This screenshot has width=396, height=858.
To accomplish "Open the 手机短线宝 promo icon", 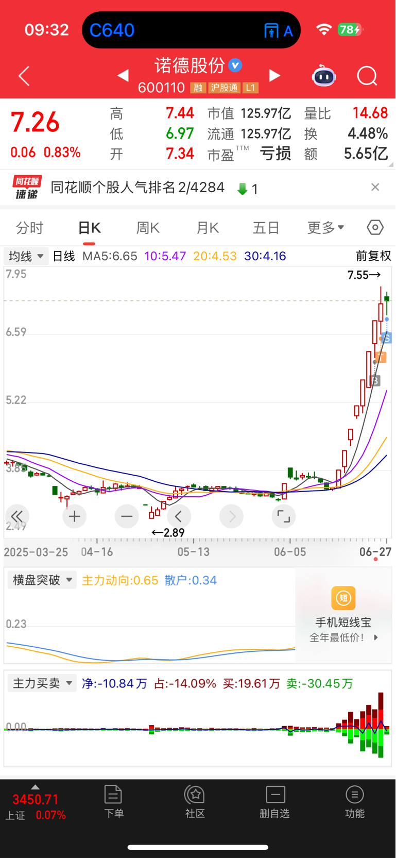I will pos(343,598).
